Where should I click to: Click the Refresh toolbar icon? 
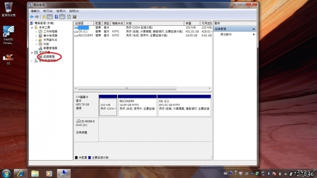(x=69, y=17)
